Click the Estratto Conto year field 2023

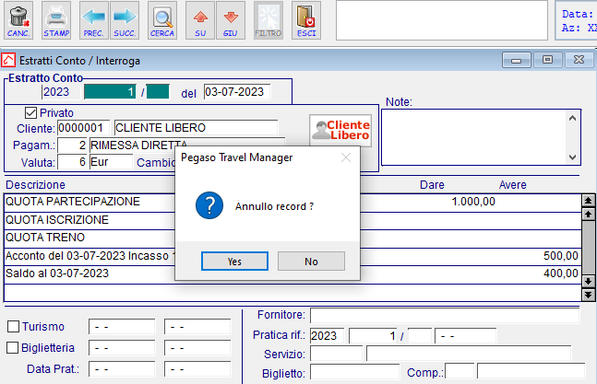(60, 92)
